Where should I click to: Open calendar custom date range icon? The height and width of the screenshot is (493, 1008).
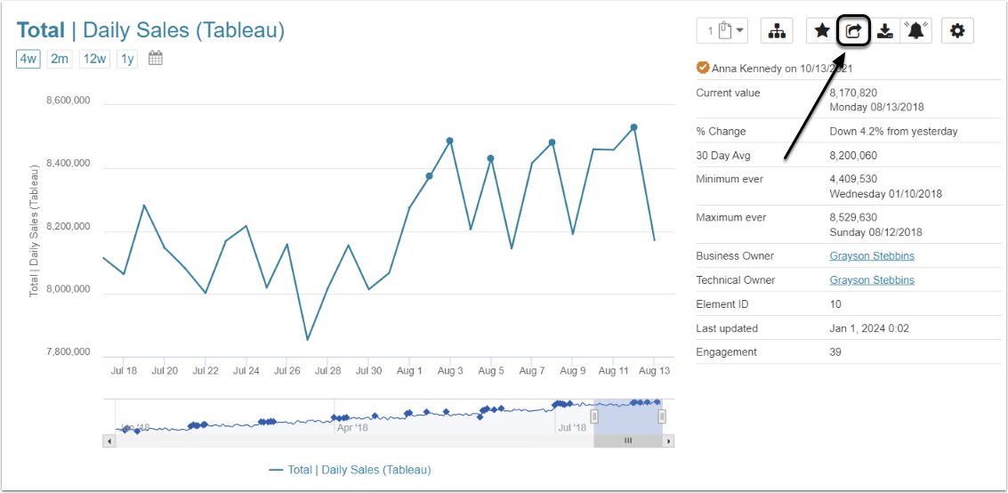click(156, 59)
